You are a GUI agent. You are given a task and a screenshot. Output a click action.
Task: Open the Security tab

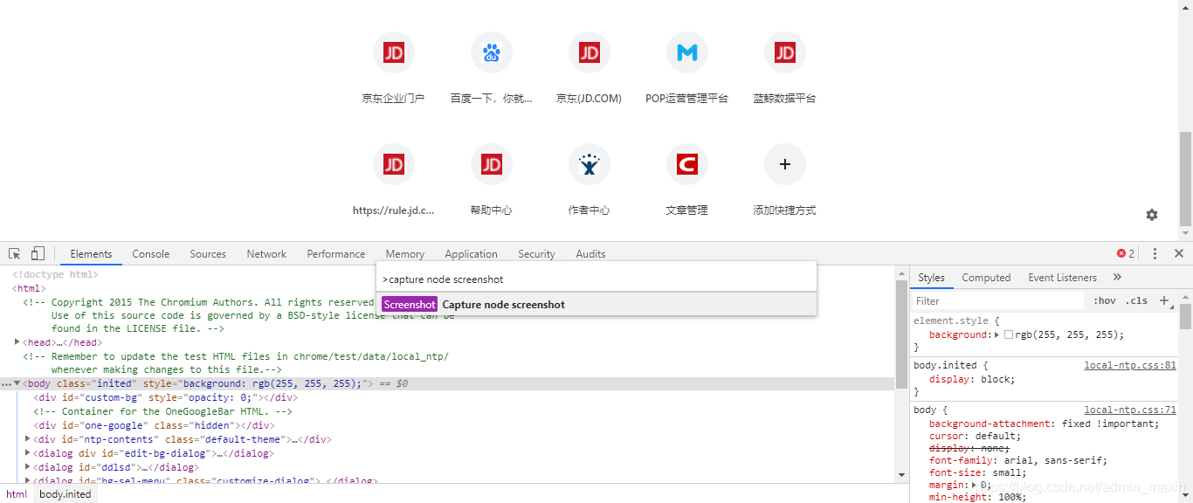click(536, 254)
